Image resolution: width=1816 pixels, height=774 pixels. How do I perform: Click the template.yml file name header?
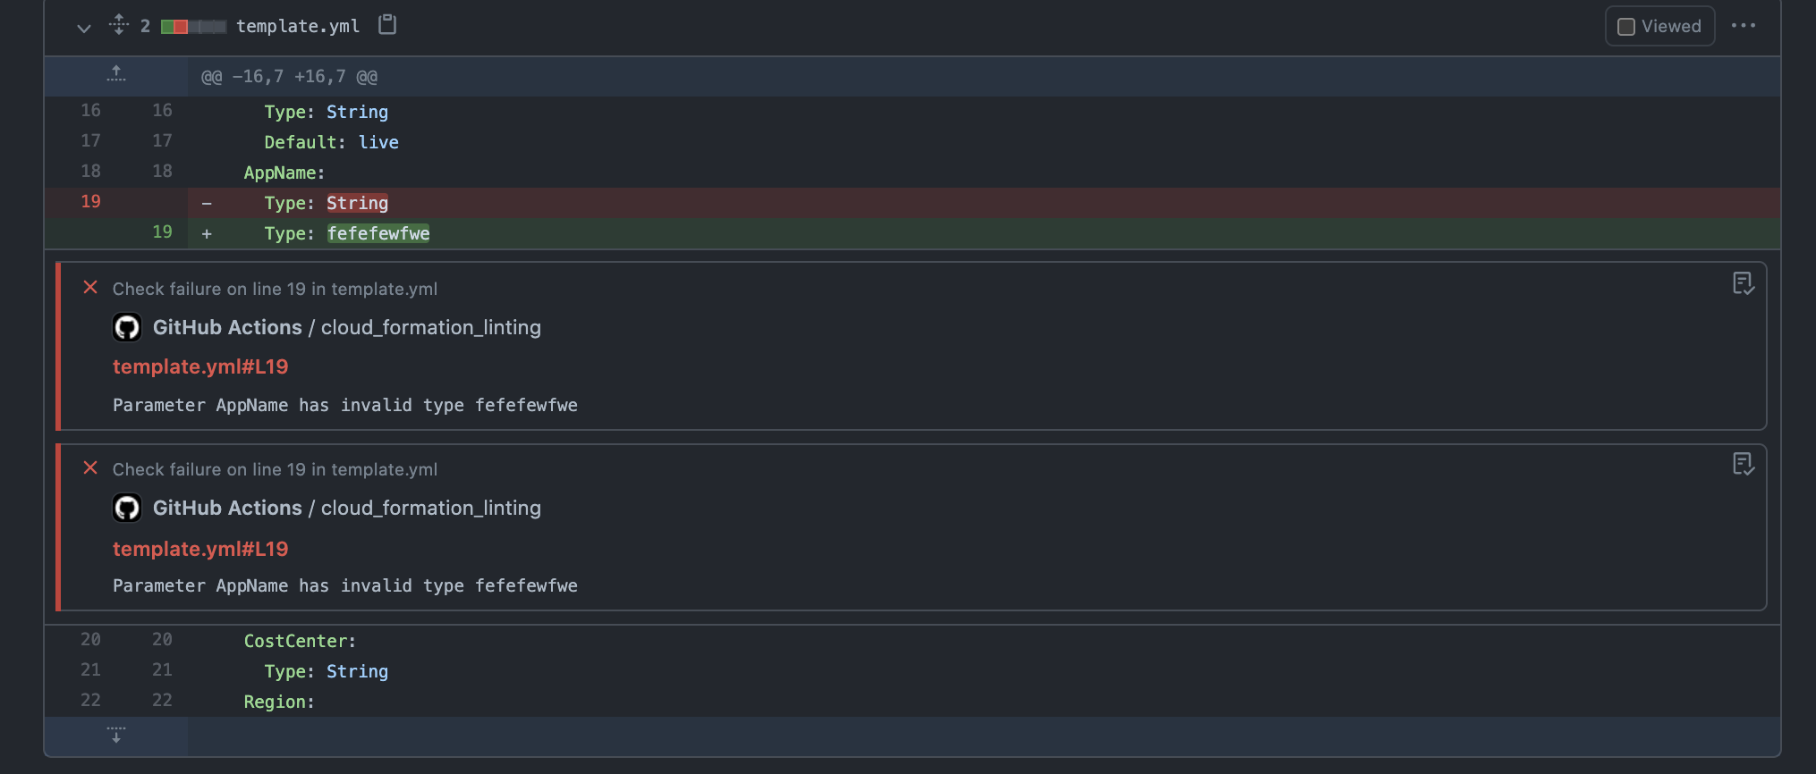pos(298,27)
